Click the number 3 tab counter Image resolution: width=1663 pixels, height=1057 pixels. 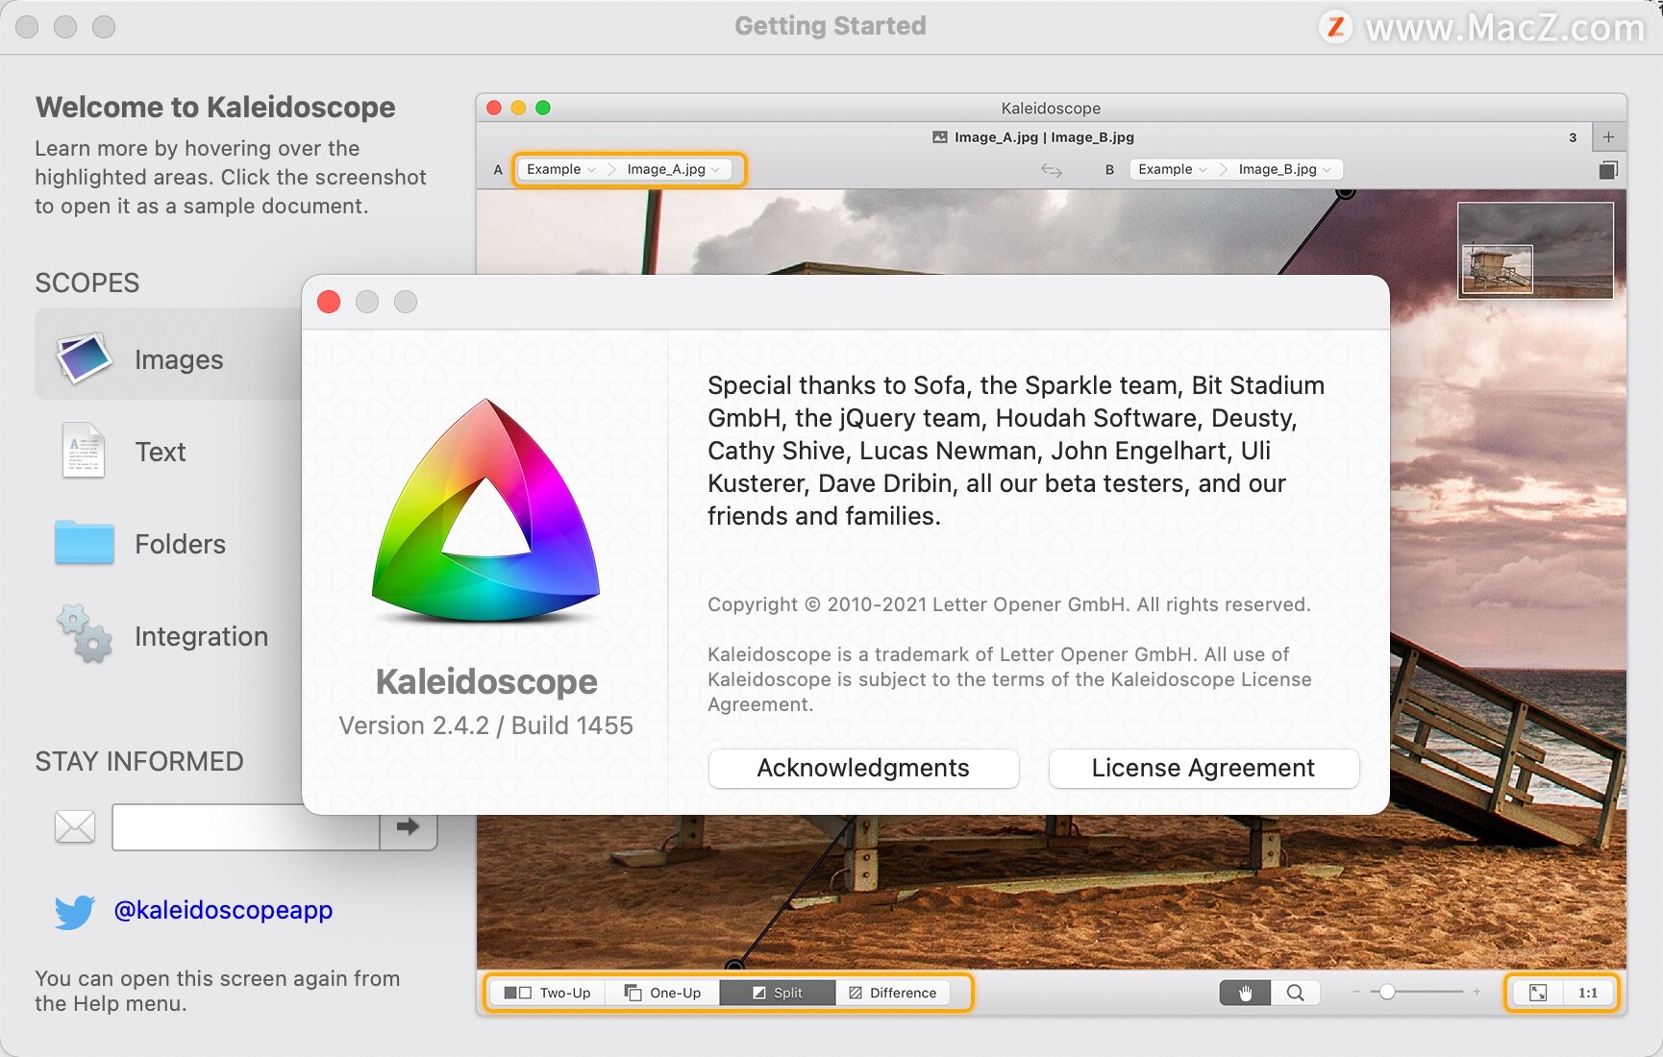click(1573, 137)
